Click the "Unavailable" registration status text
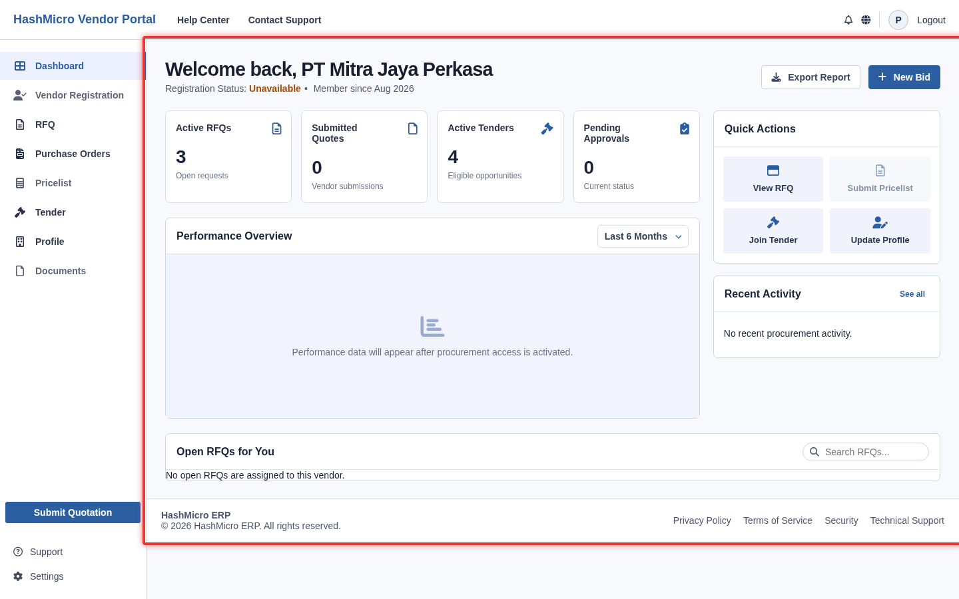Screen dimensions: 959x599 coord(275,89)
